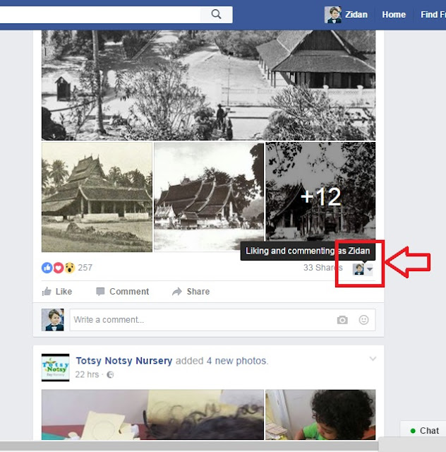
Task: Click the Write a comment field
Action: (x=222, y=320)
